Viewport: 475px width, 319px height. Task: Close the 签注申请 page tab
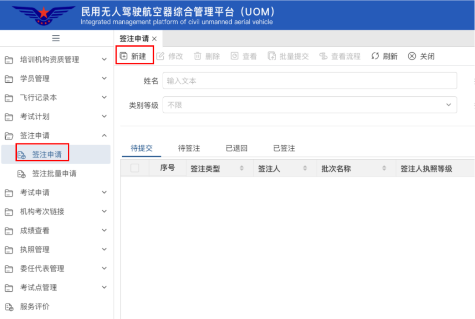pos(154,39)
